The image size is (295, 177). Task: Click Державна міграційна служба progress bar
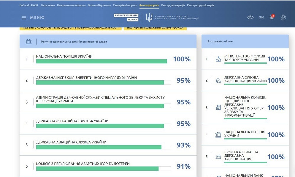104,126
